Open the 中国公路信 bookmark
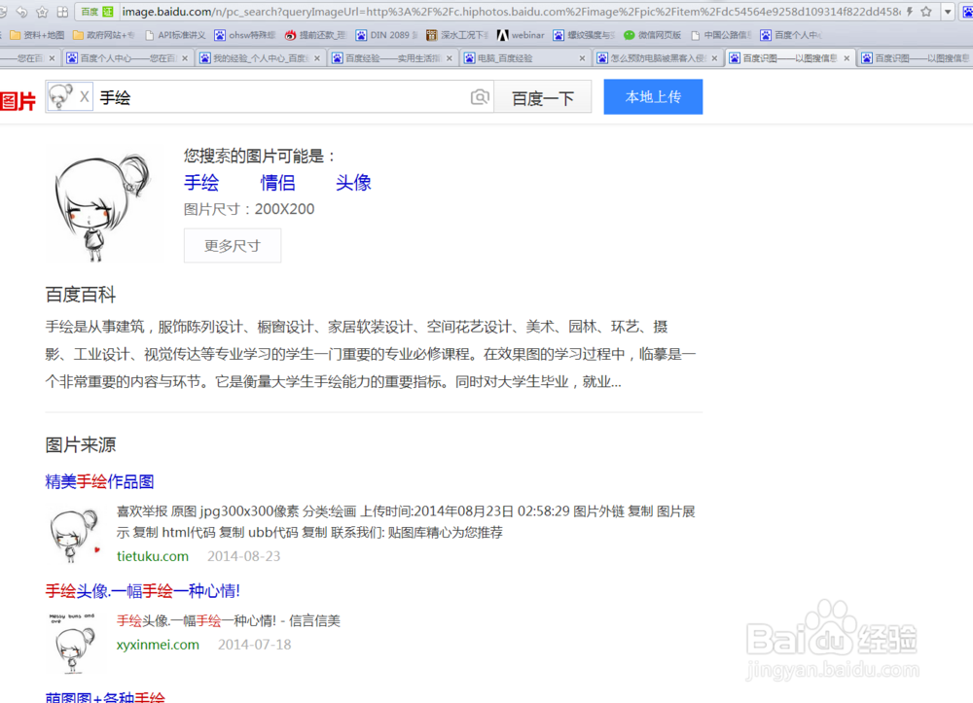The image size is (973, 703). (721, 35)
